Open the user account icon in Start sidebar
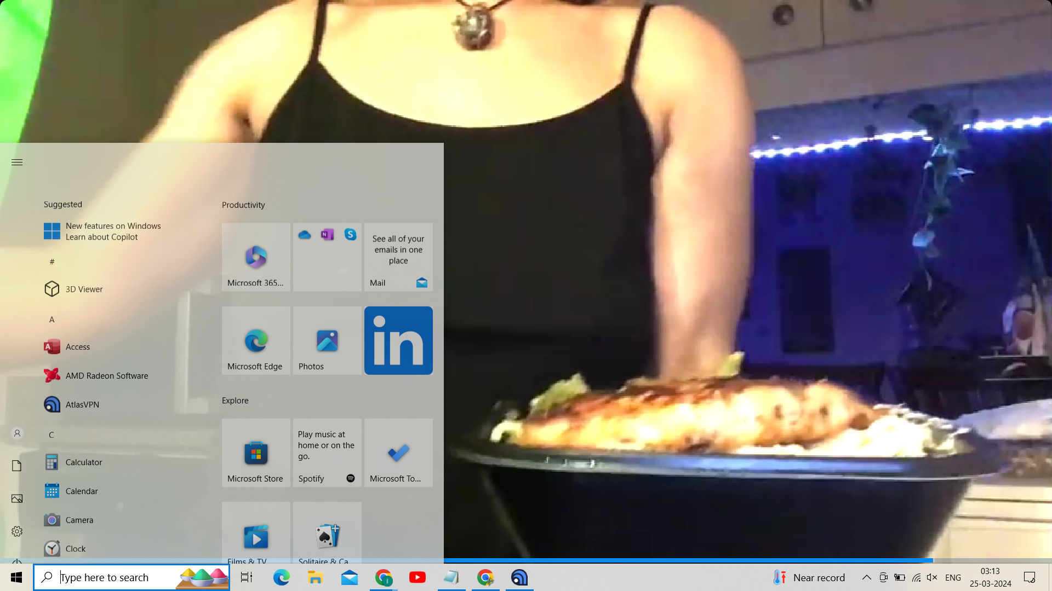 click(17, 433)
